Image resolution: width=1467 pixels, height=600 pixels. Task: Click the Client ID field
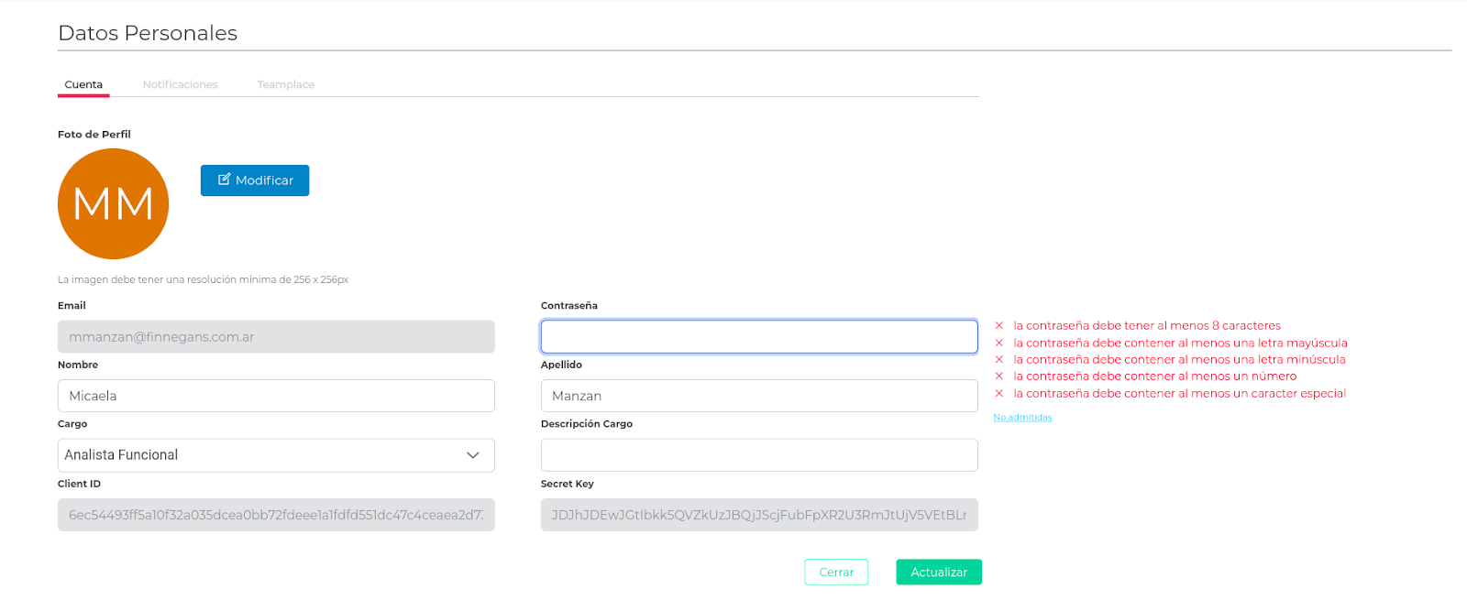276,515
